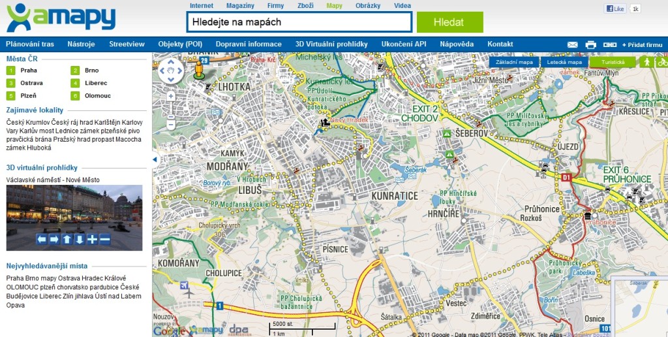Switch to the Zboží search tab
Viewport: 668px width, 337px height.
pos(305,5)
